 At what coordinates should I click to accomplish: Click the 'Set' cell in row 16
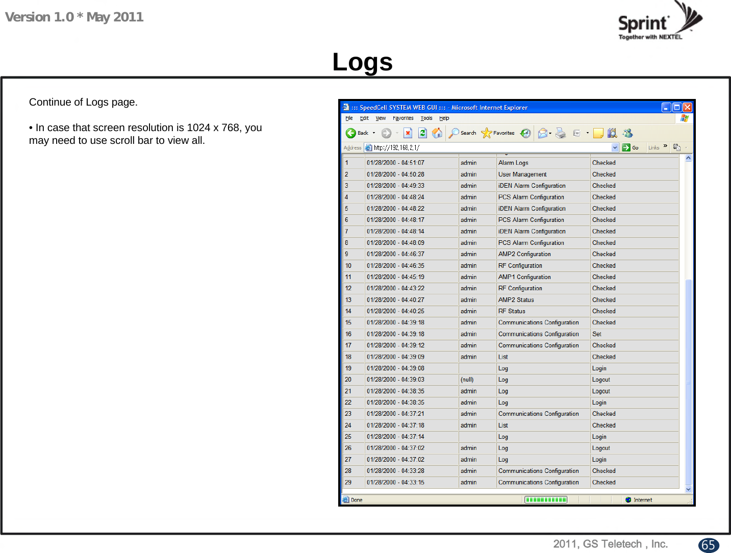point(635,334)
